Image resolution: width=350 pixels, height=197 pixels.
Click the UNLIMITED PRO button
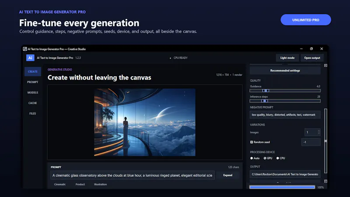(x=305, y=20)
